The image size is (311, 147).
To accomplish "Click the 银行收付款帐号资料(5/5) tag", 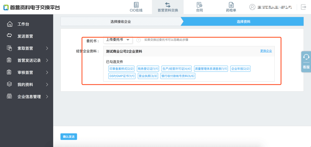I will pos(178,76).
